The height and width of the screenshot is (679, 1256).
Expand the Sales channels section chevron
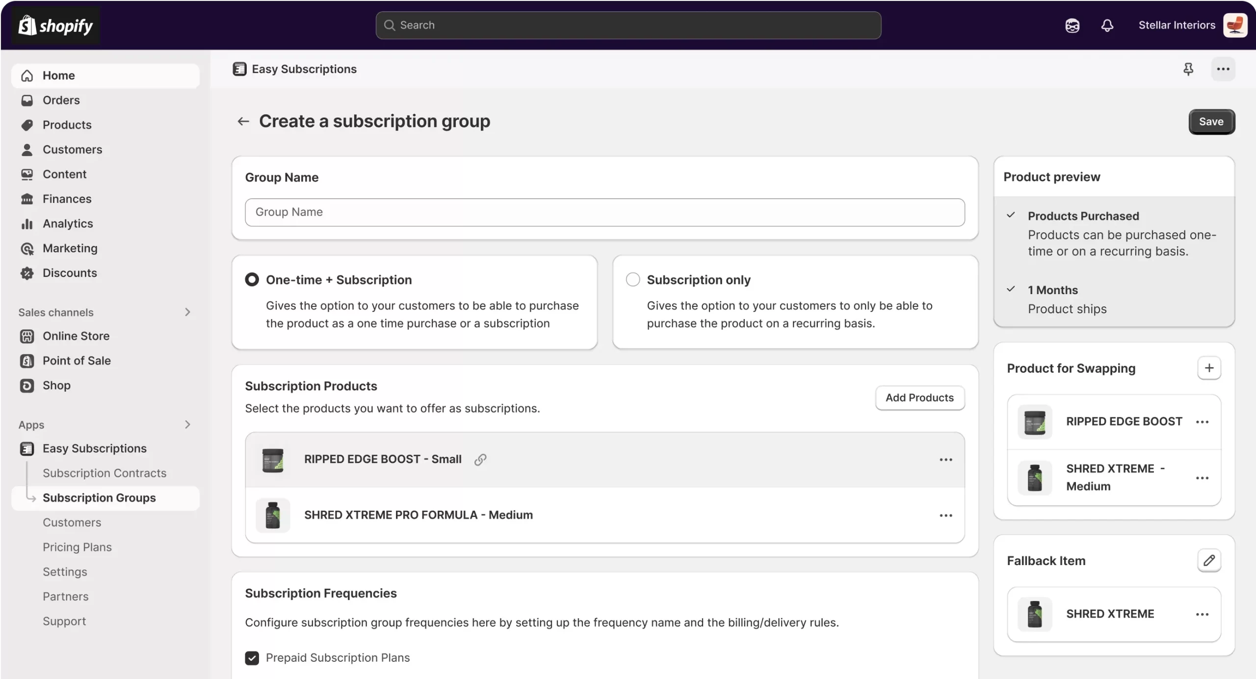tap(187, 312)
